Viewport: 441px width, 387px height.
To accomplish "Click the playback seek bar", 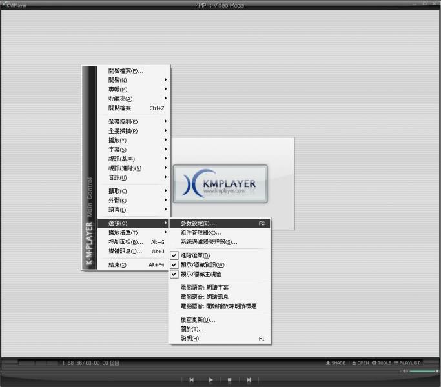I will [x=201, y=372].
